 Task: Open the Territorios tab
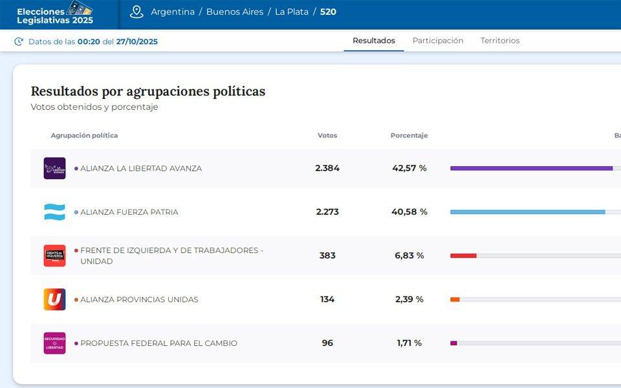coord(499,41)
